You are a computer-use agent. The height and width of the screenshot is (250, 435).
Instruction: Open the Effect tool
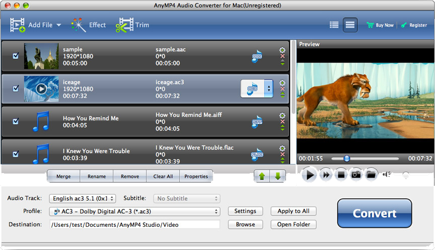click(x=89, y=25)
